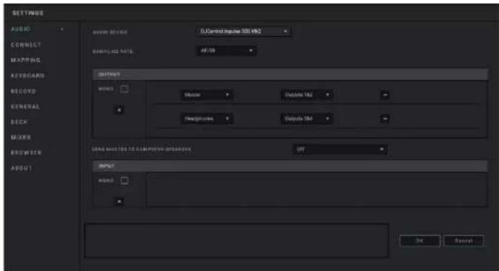Open the General settings section
The width and height of the screenshot is (499, 271).
pos(26,107)
